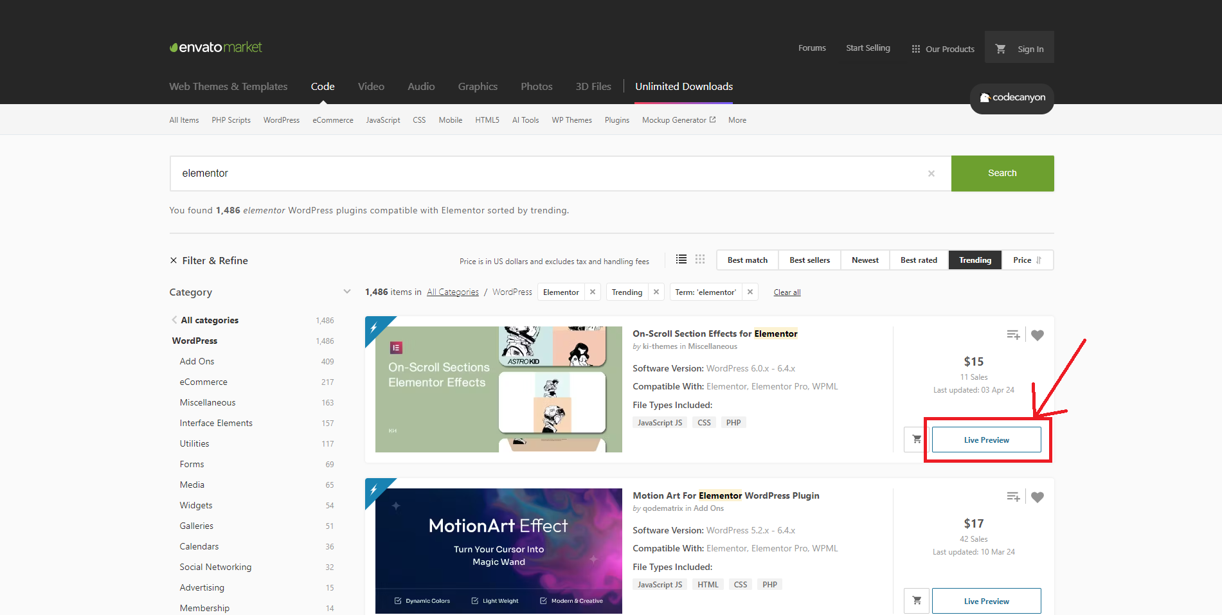Image resolution: width=1222 pixels, height=615 pixels.
Task: Click the Clear all filters link
Action: pyautogui.click(x=787, y=292)
